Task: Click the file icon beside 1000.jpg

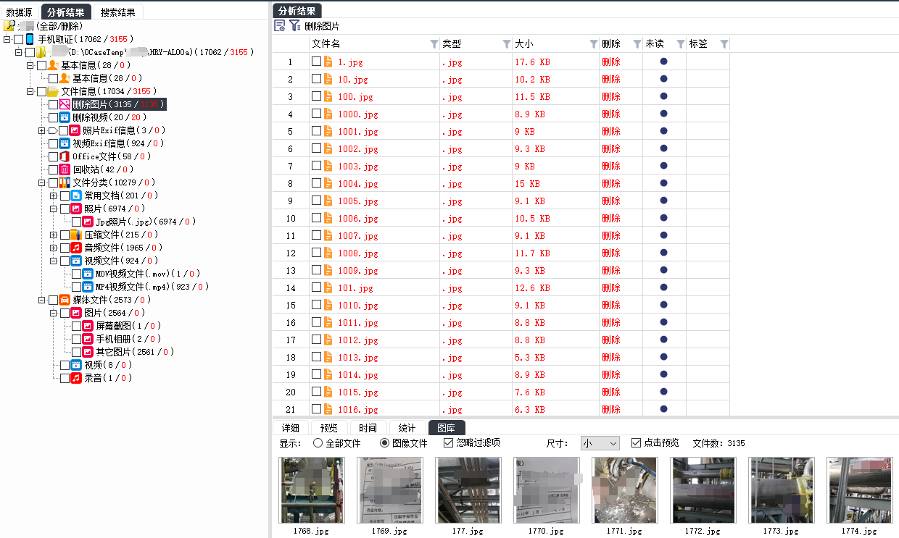Action: 328,114
